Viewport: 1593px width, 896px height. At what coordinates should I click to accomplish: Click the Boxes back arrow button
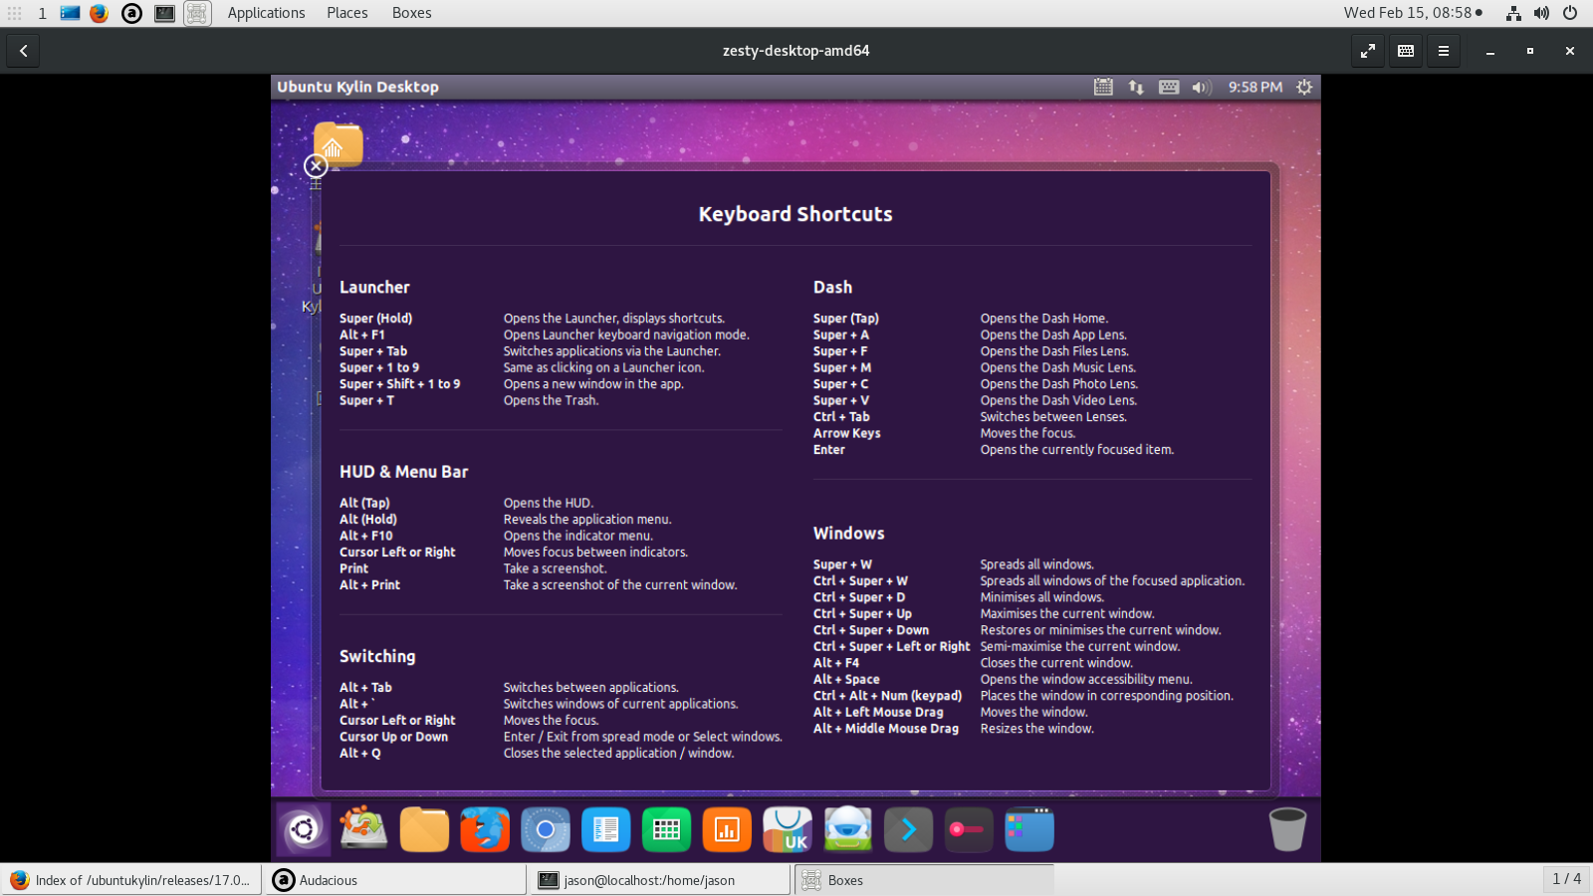24,51
